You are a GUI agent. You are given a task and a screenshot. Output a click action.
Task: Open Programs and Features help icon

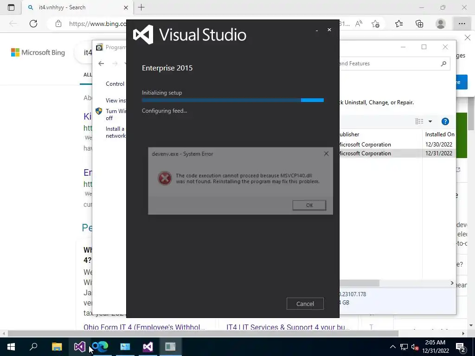(445, 121)
